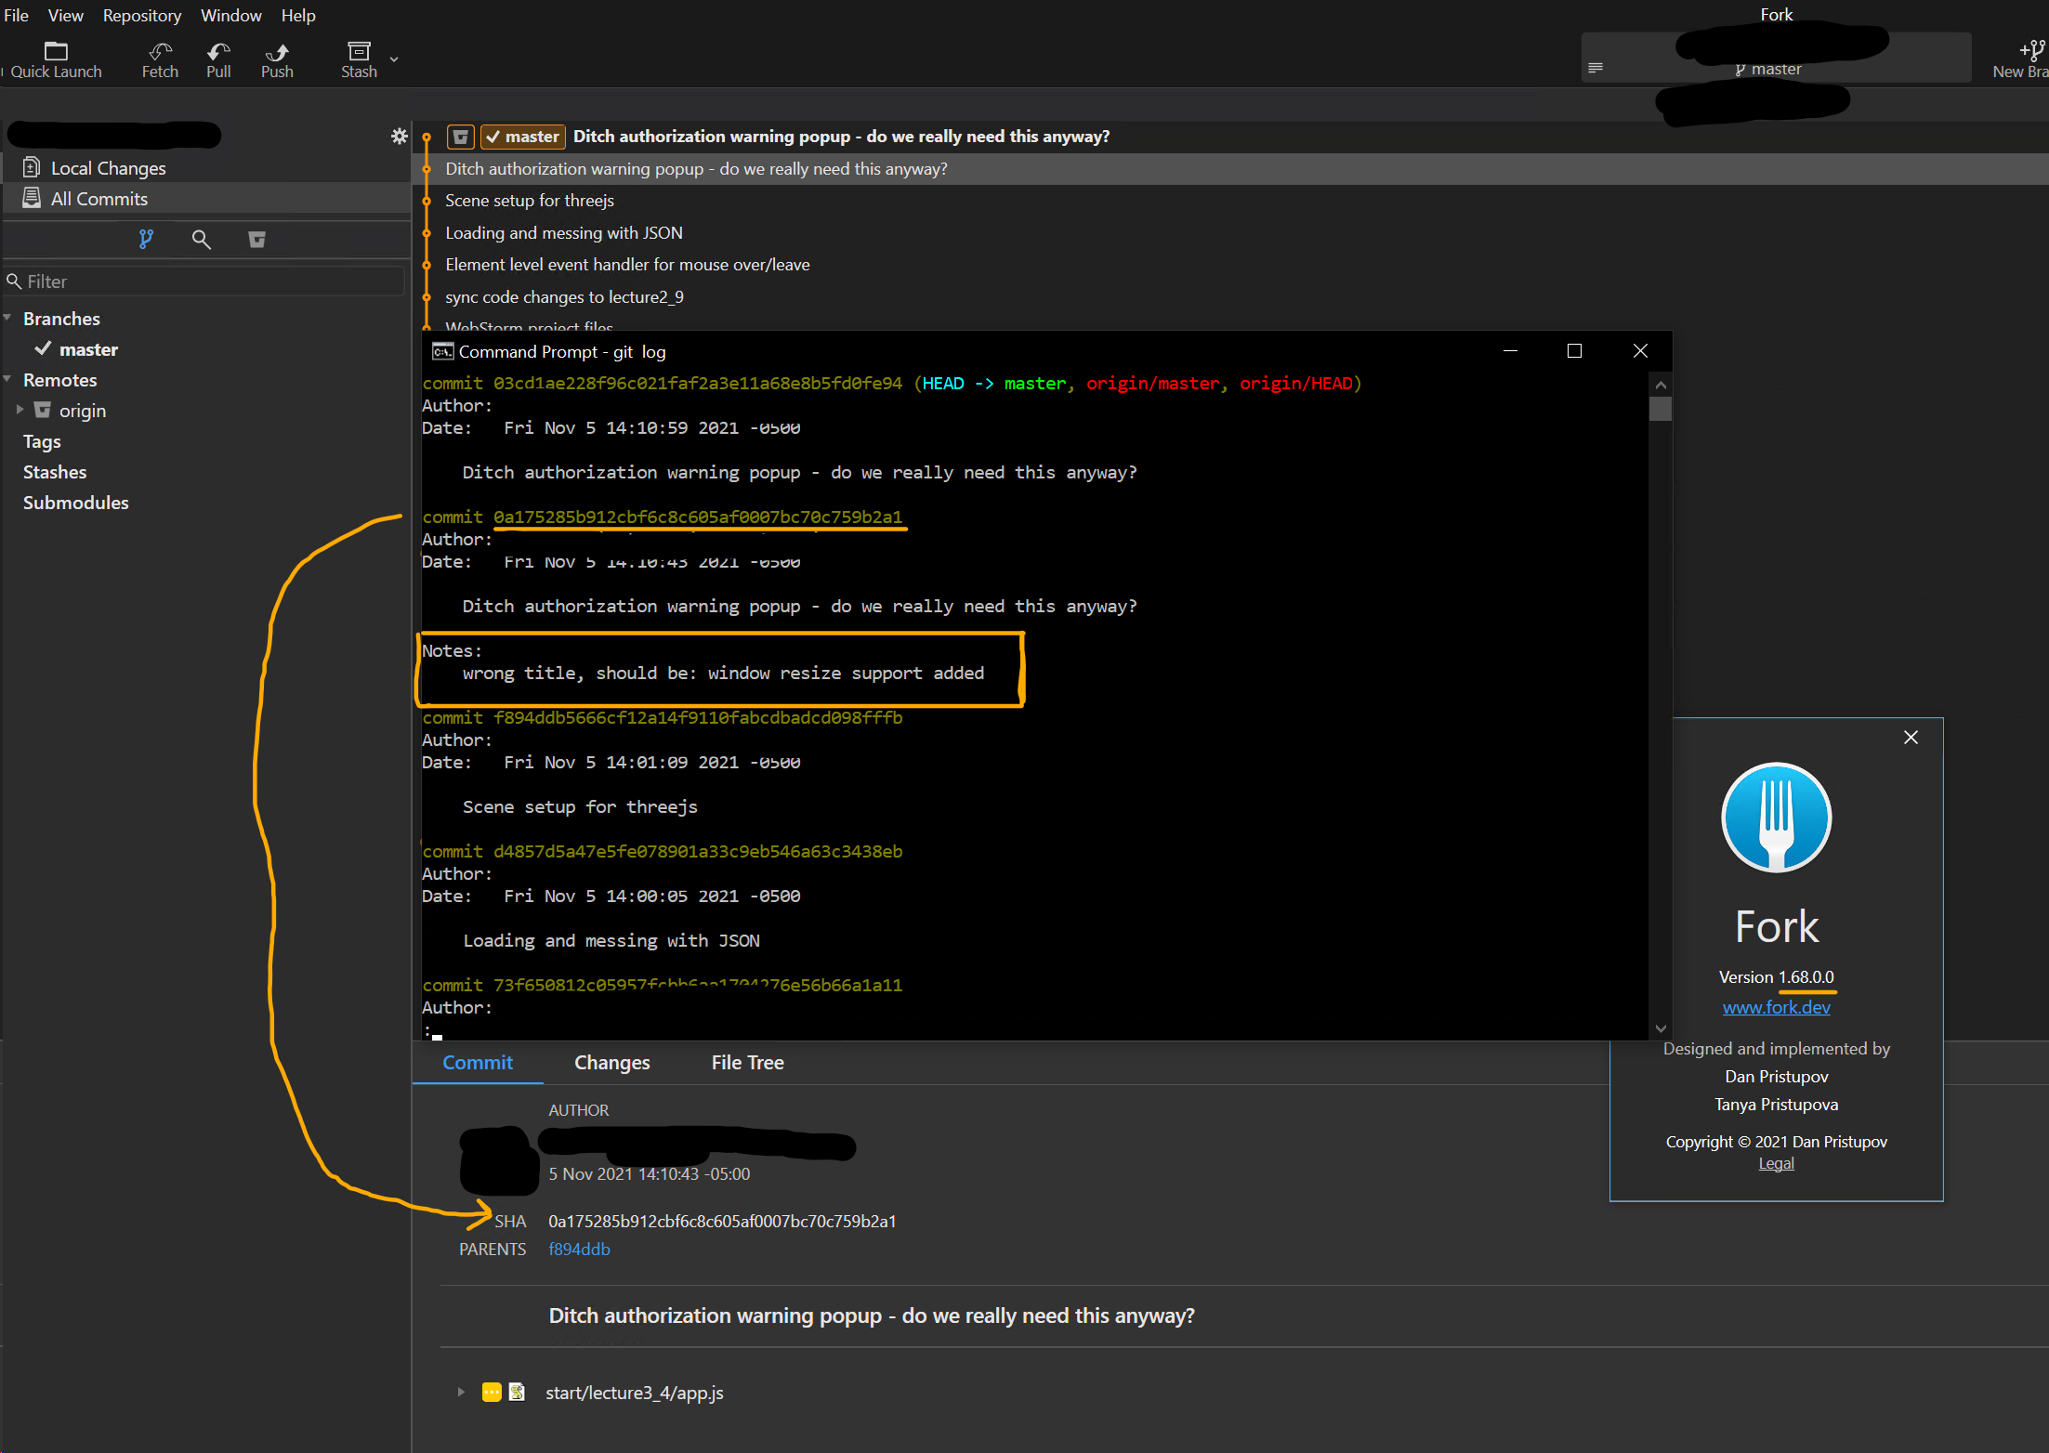Open the View menu
Viewport: 2049px width, 1453px height.
coord(65,15)
